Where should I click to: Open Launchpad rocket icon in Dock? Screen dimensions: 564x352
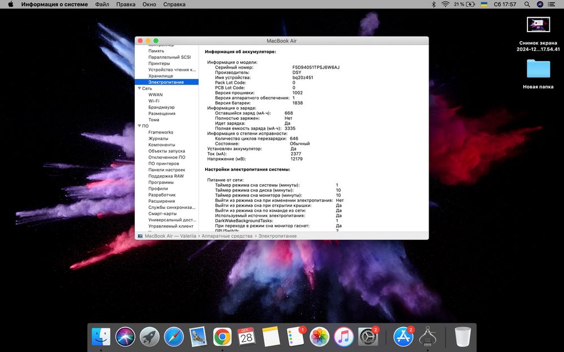(149, 337)
